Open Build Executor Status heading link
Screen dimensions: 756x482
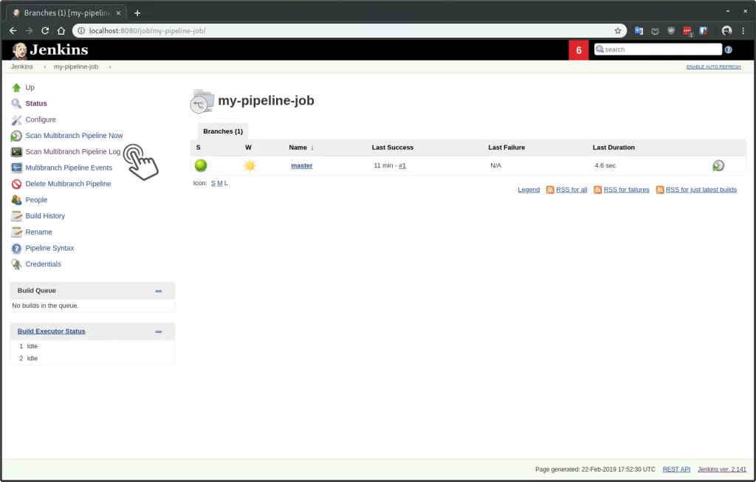click(x=51, y=331)
